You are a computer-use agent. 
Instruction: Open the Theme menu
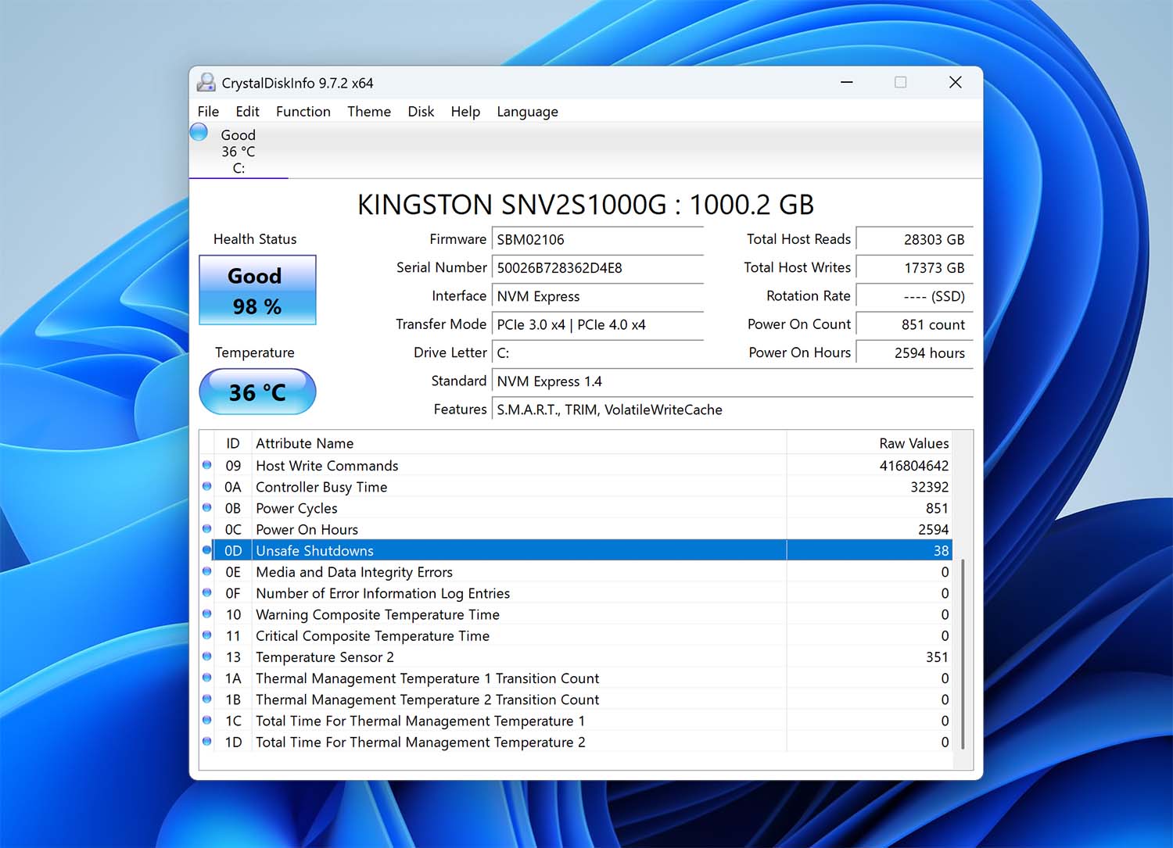click(x=368, y=112)
